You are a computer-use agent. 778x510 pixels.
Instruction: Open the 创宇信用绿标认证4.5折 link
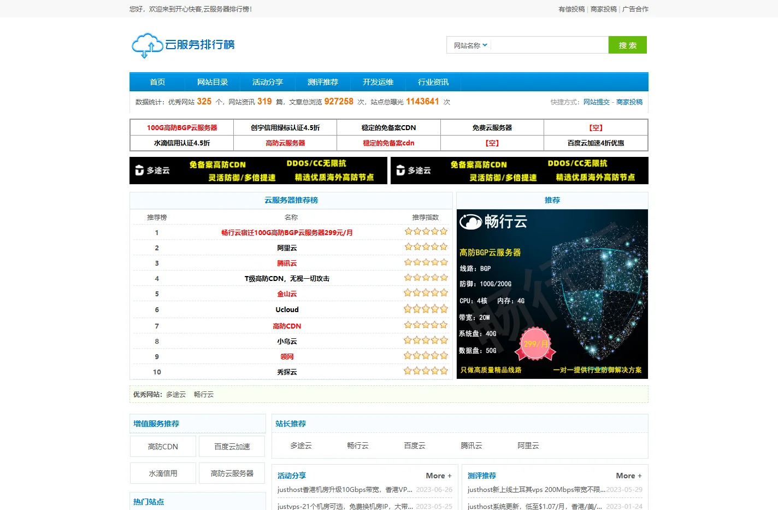click(x=285, y=127)
